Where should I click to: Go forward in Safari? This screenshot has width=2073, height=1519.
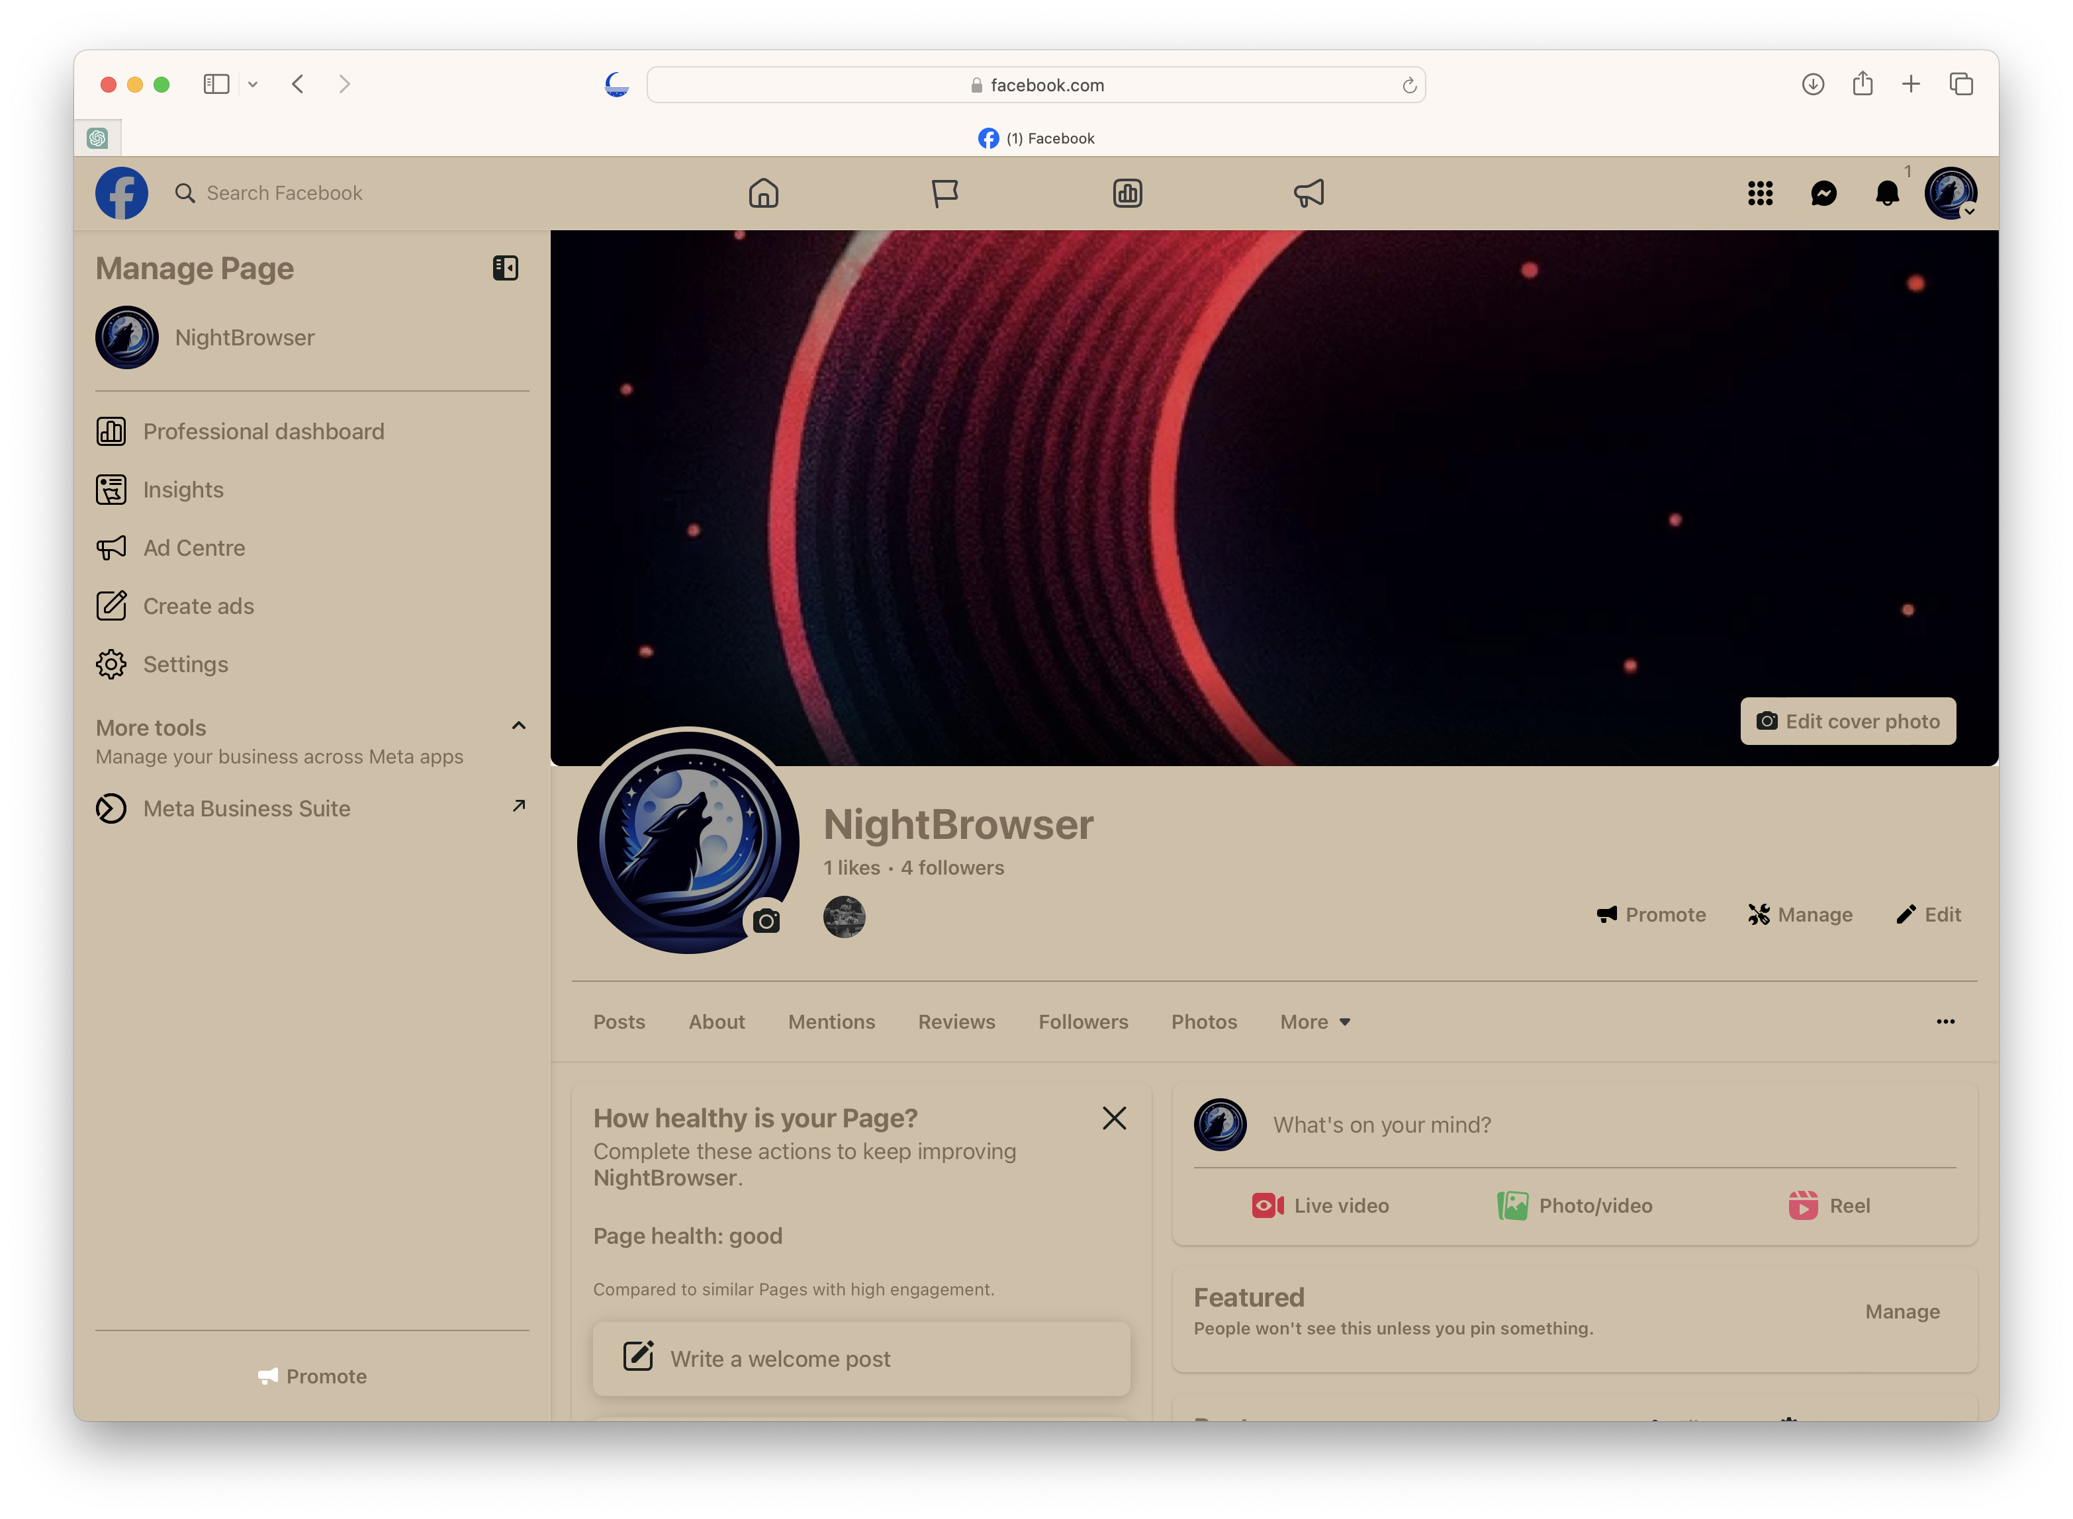pyautogui.click(x=344, y=85)
